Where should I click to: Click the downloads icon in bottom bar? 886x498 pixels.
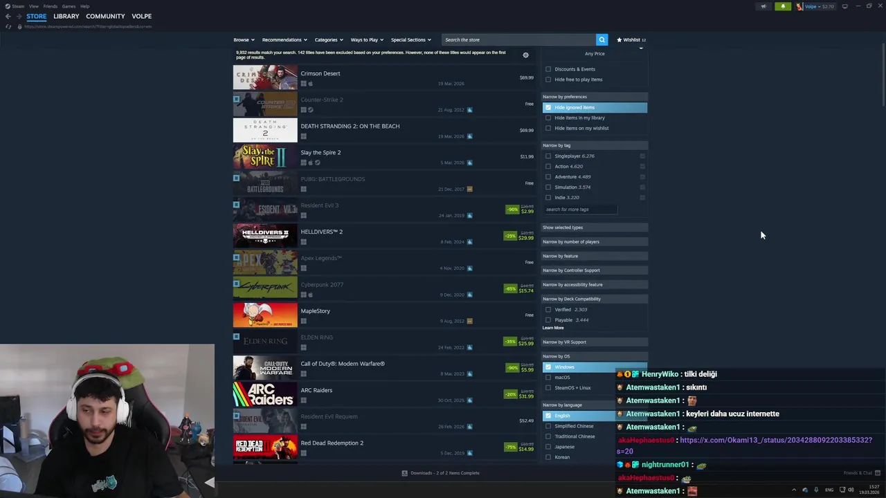405,473
